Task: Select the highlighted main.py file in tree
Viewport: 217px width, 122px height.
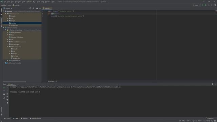Action: coord(22,23)
